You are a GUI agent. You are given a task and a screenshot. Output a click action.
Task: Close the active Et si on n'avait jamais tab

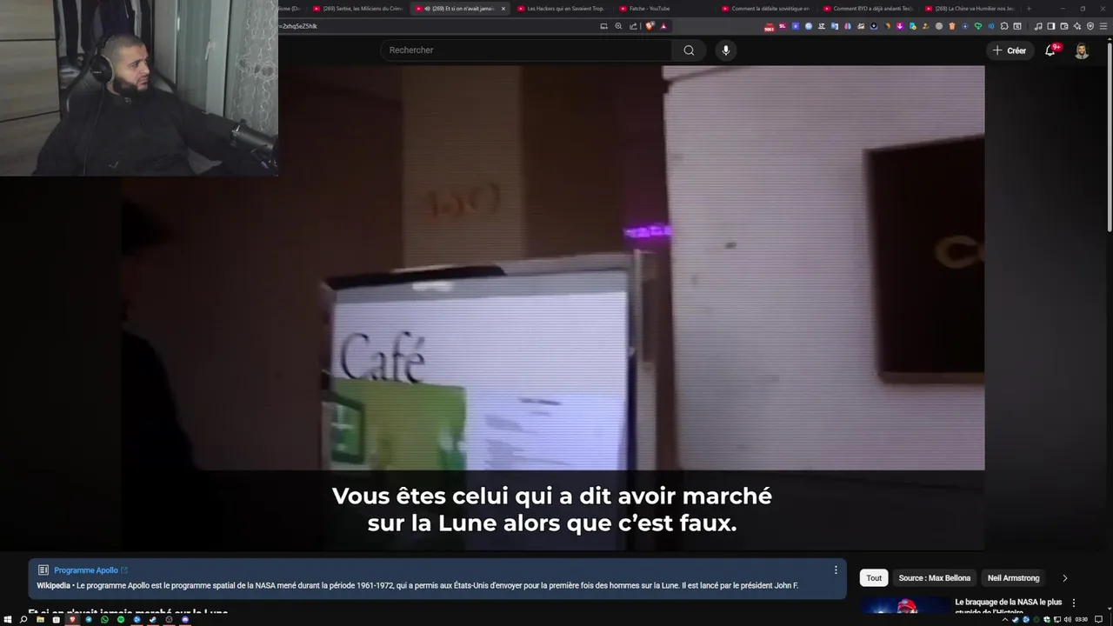click(503, 9)
